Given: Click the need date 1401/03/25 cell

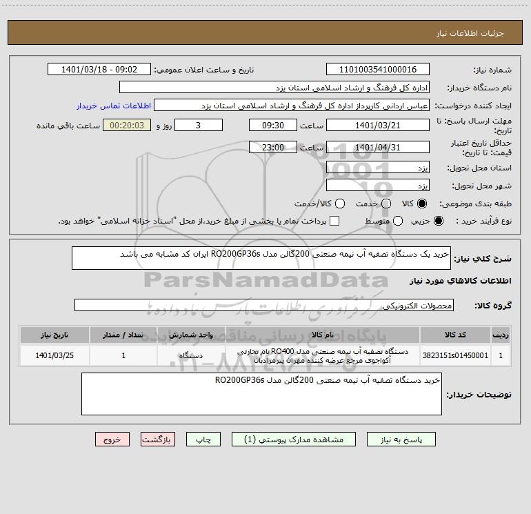Looking at the screenshot, I should point(54,355).
